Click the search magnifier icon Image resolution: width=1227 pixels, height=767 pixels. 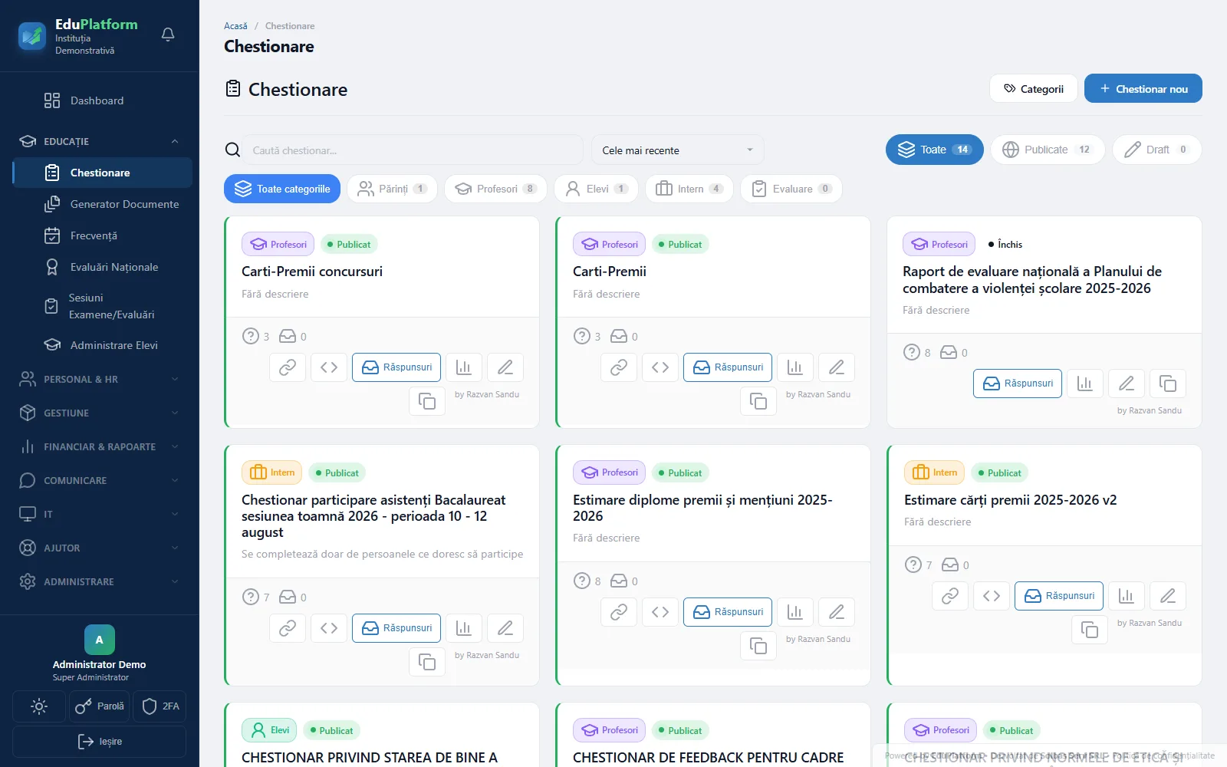coord(232,150)
